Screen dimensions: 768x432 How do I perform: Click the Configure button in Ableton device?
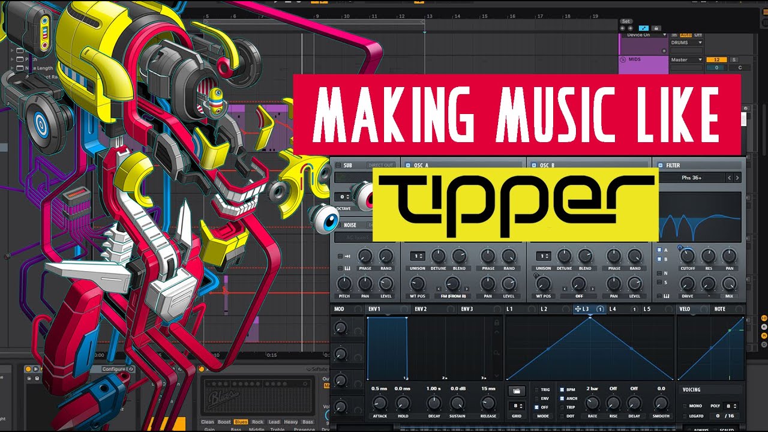click(113, 369)
